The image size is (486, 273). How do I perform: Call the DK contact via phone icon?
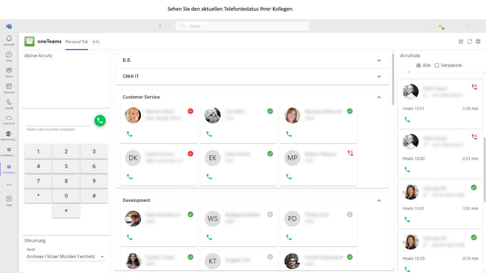[x=130, y=177]
